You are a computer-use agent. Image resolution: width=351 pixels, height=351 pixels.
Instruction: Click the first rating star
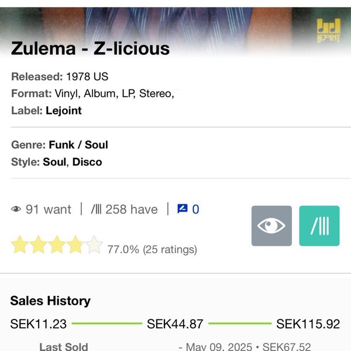point(20,245)
